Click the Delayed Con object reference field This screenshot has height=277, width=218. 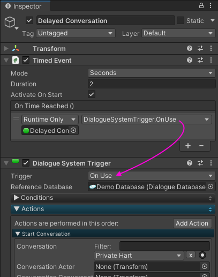tap(50, 130)
